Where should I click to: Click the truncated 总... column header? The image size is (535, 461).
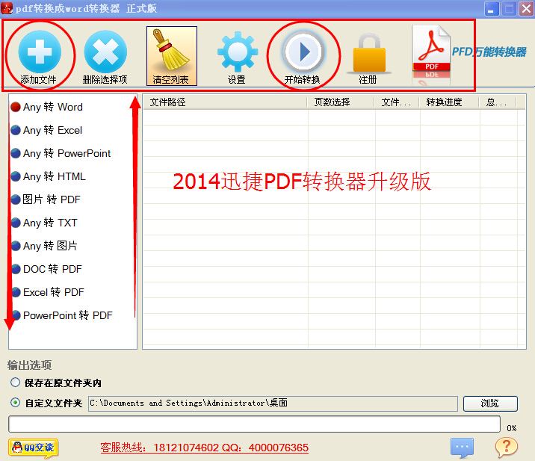point(498,102)
